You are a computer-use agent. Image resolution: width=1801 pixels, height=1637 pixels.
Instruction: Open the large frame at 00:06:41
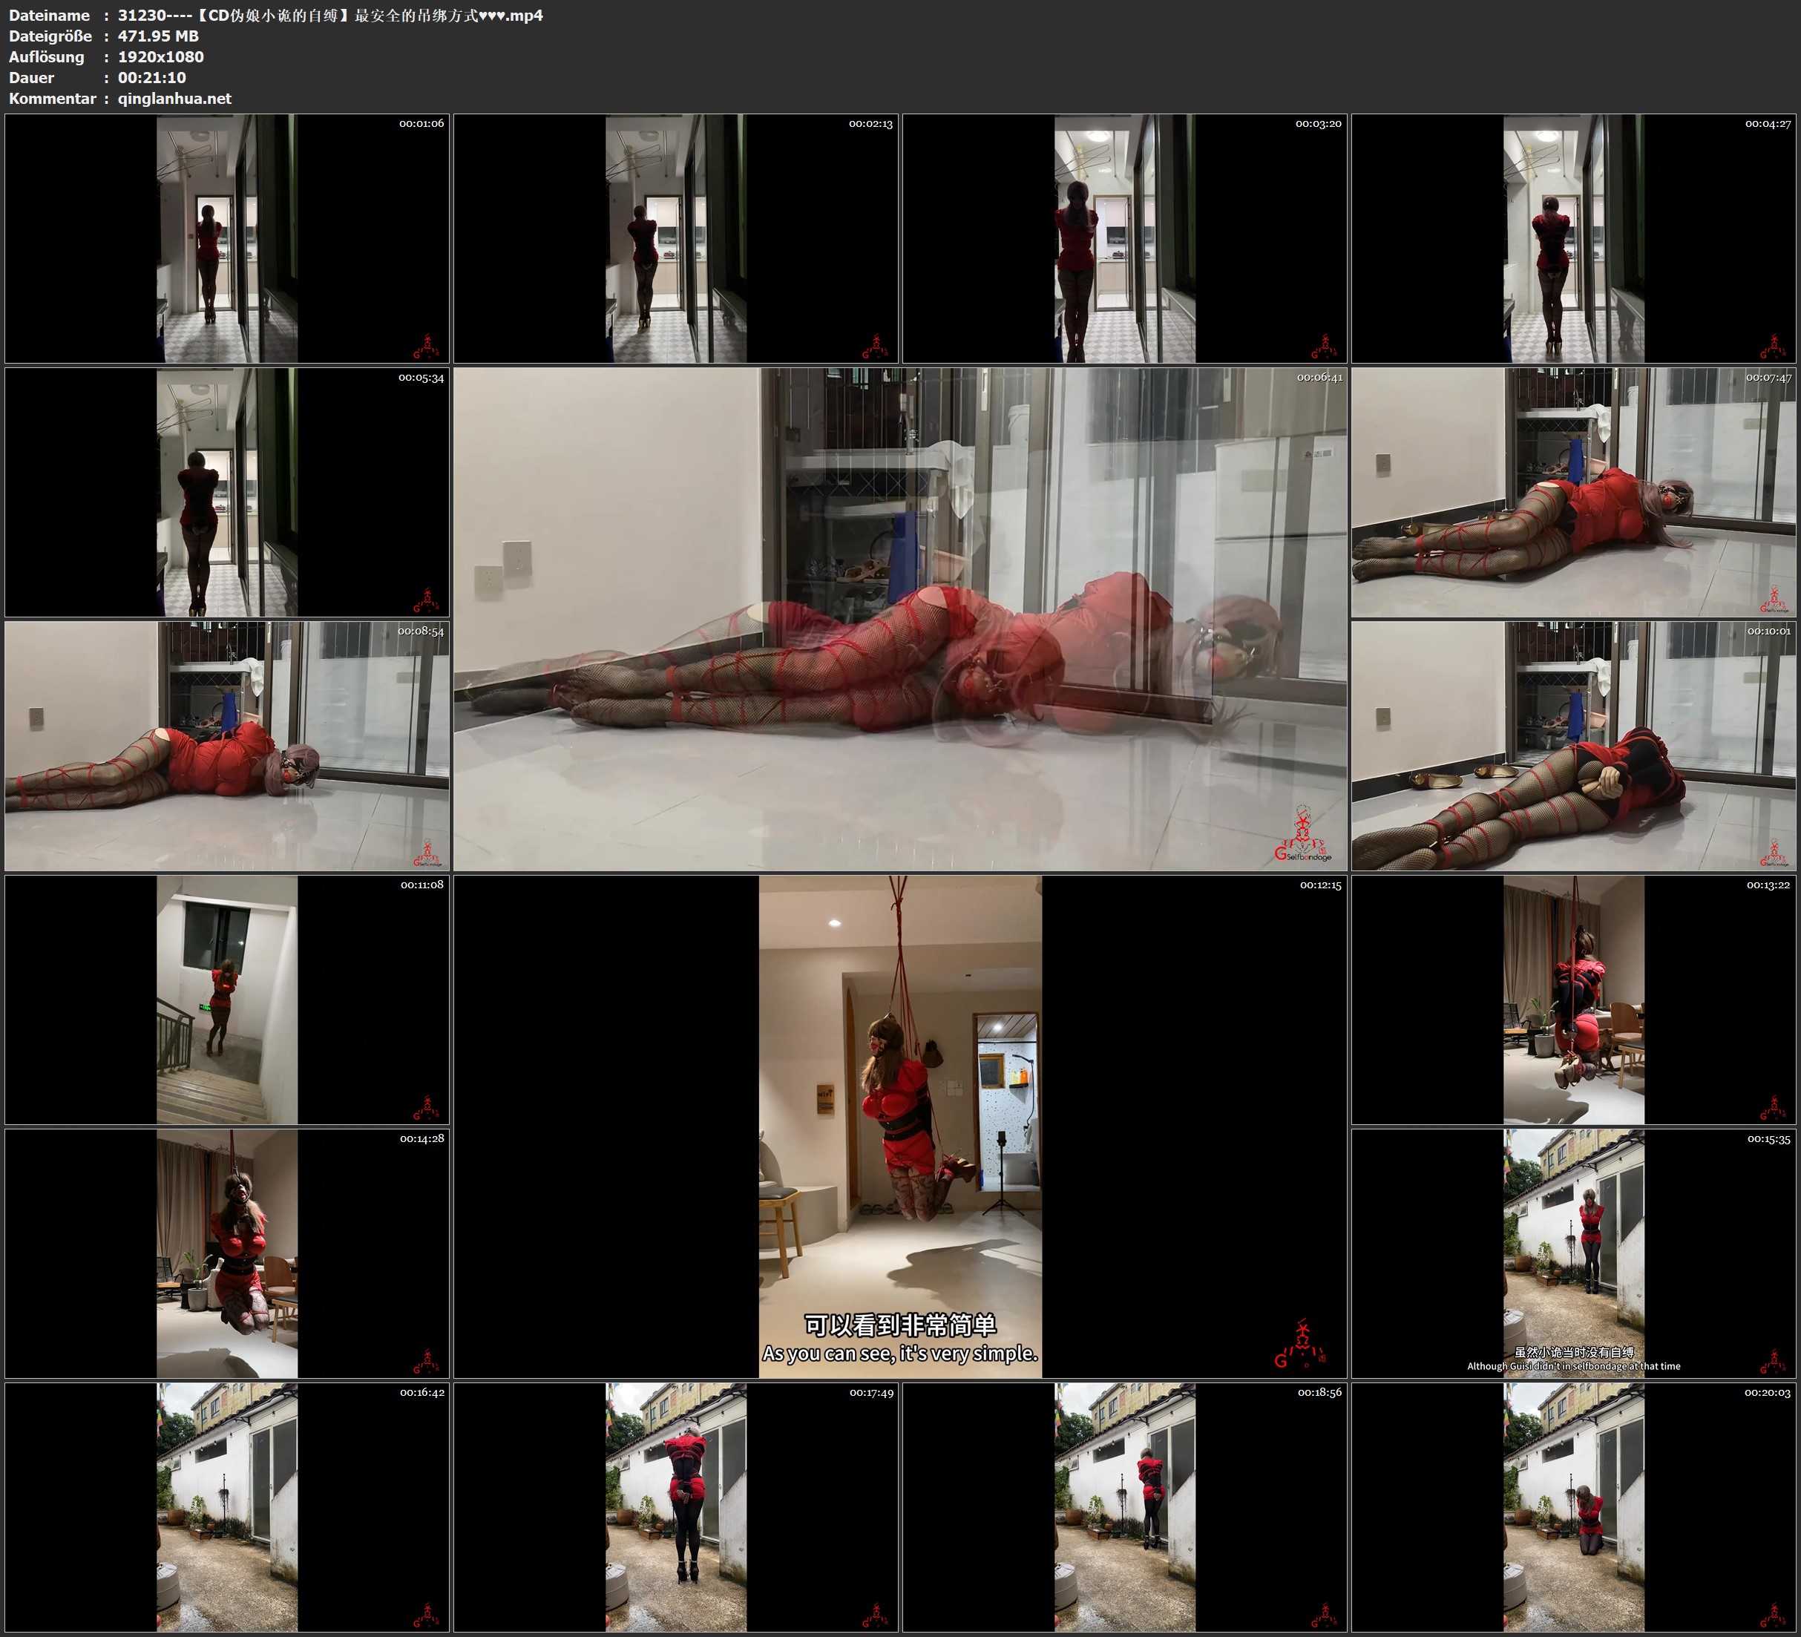coord(899,618)
